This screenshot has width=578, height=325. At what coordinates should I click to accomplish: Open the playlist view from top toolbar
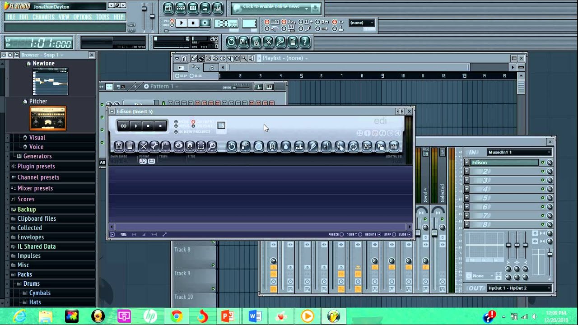(168, 8)
